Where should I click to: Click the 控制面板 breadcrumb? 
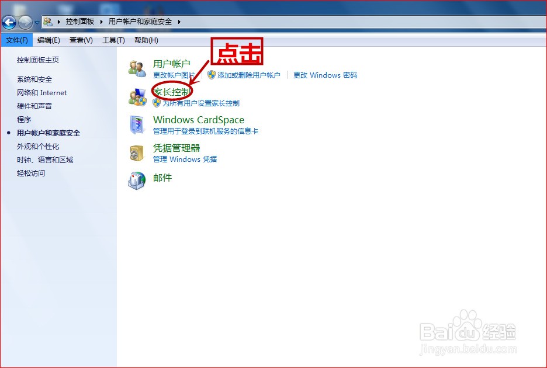click(80, 22)
